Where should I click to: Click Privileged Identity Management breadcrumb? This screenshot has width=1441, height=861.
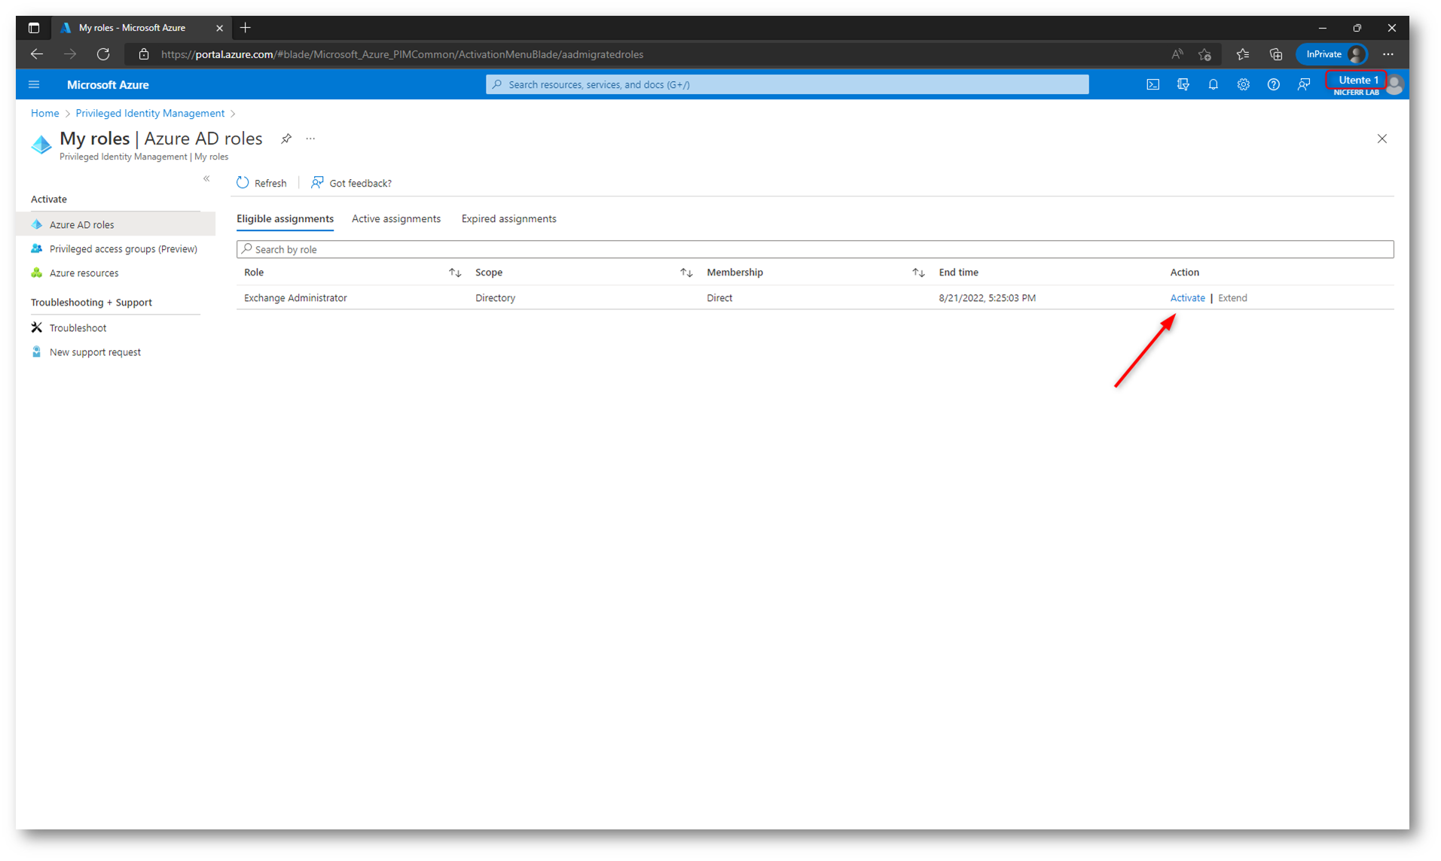[150, 113]
